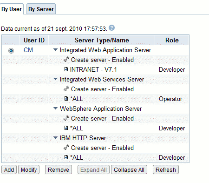Click the help question mark icon
The width and height of the screenshot is (209, 183).
click(x=111, y=28)
